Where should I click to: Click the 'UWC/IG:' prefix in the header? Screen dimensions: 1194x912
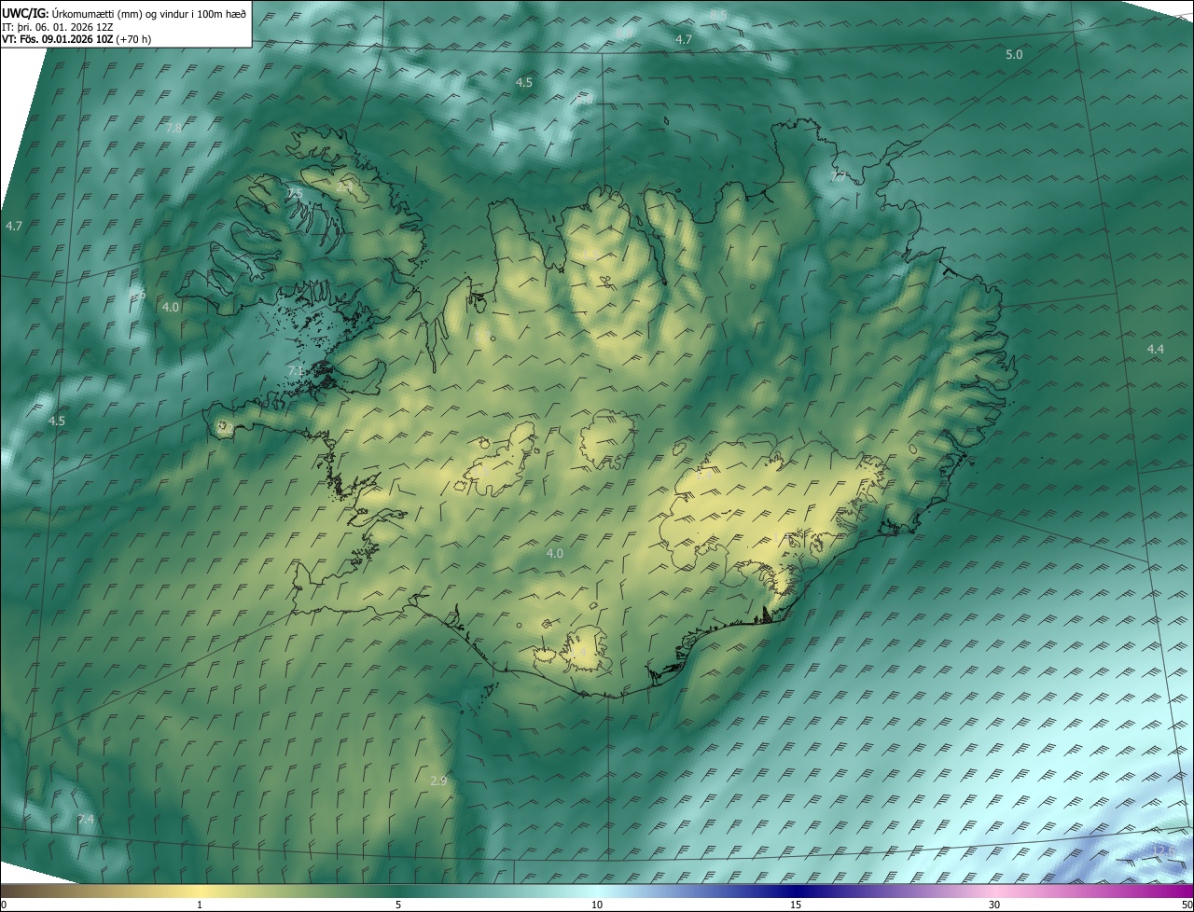25,13
